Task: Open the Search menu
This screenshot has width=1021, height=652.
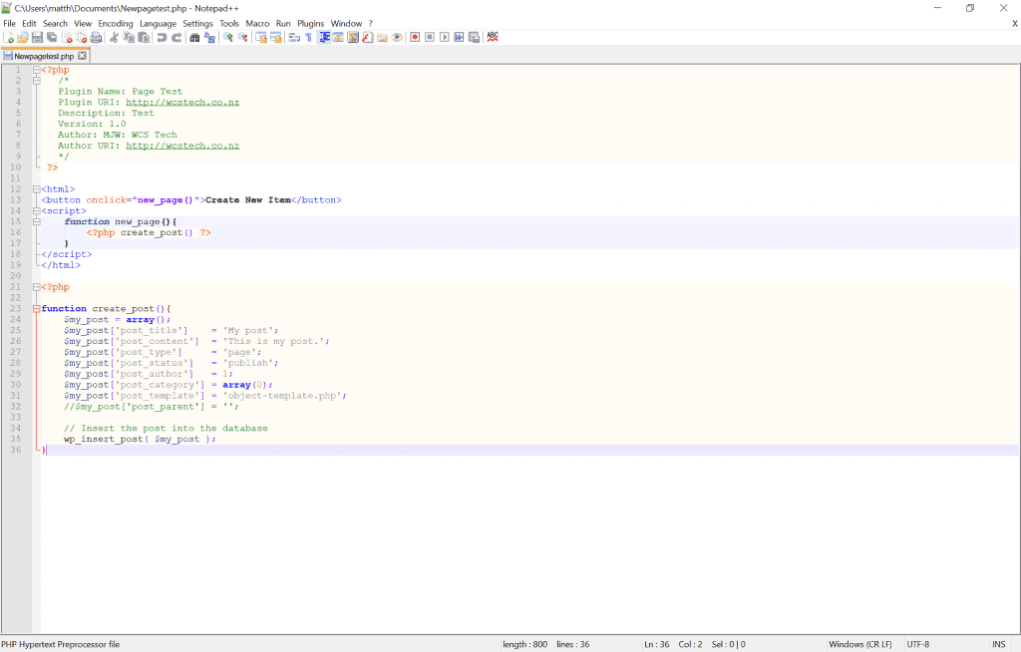Action: tap(56, 24)
